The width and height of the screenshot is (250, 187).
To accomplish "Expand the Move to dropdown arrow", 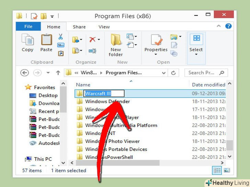I will pyautogui.click(x=81, y=39).
